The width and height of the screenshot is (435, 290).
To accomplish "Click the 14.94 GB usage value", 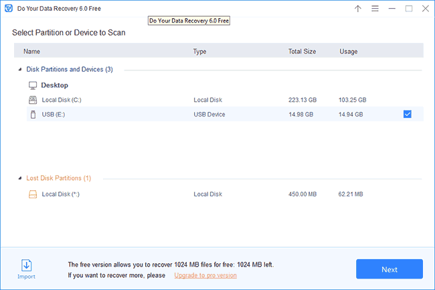I will pos(351,115).
